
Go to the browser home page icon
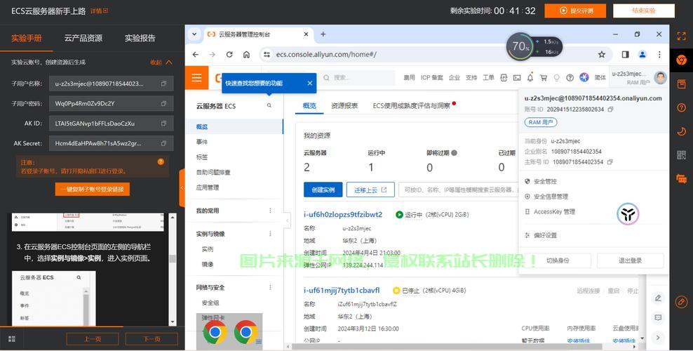coord(247,54)
